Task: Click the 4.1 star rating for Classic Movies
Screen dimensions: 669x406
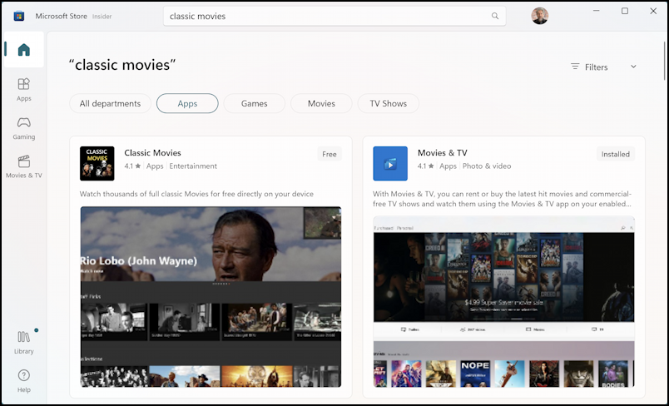Action: [132, 166]
